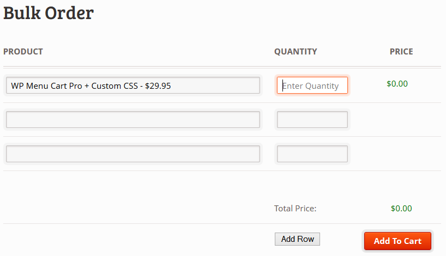The width and height of the screenshot is (446, 256).
Task: Select the second row's empty product field
Action: point(132,120)
